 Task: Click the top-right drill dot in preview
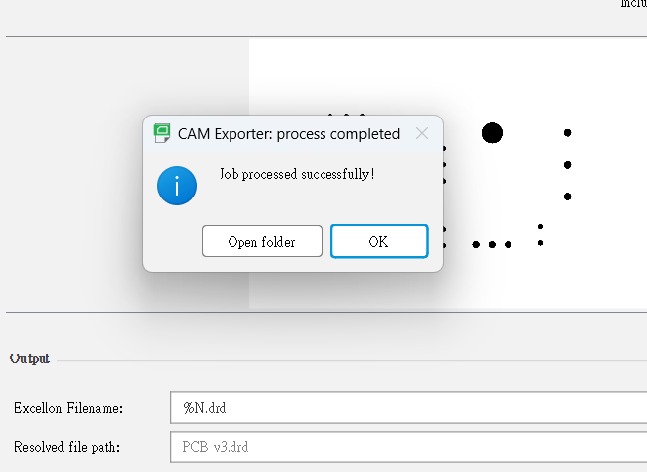coord(568,132)
